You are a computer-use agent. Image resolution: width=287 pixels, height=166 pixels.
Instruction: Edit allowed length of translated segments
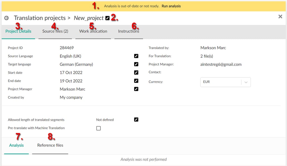136,120
